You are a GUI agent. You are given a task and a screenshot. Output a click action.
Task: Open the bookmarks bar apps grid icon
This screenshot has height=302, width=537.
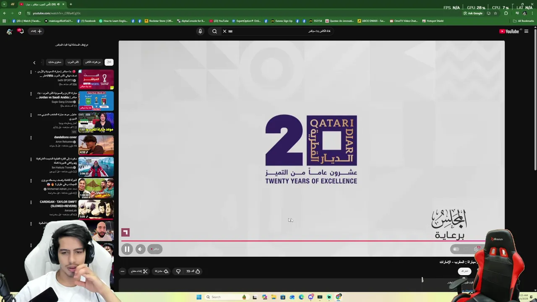(4, 21)
